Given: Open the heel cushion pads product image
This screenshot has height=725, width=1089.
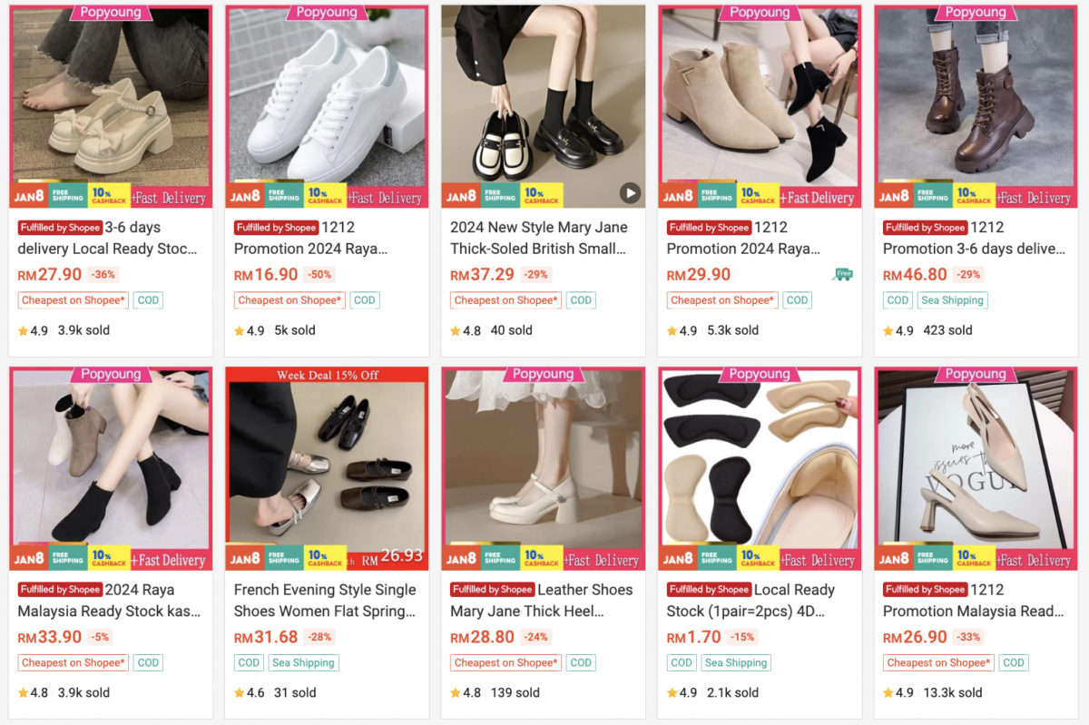Looking at the screenshot, I should [x=760, y=469].
